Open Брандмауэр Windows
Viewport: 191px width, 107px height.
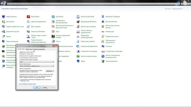[x=86, y=22]
